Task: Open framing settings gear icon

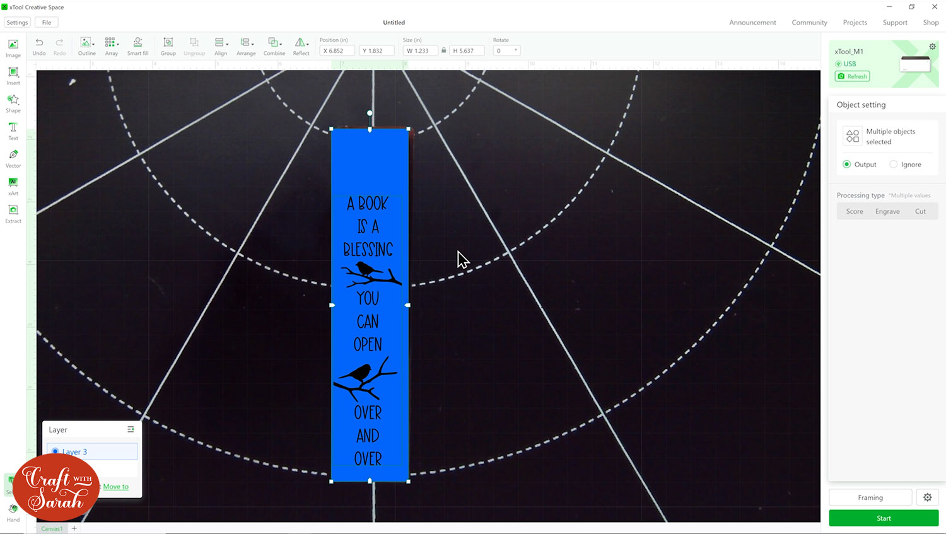Action: click(x=927, y=497)
